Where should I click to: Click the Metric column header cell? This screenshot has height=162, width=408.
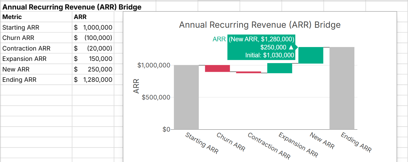[36, 17]
